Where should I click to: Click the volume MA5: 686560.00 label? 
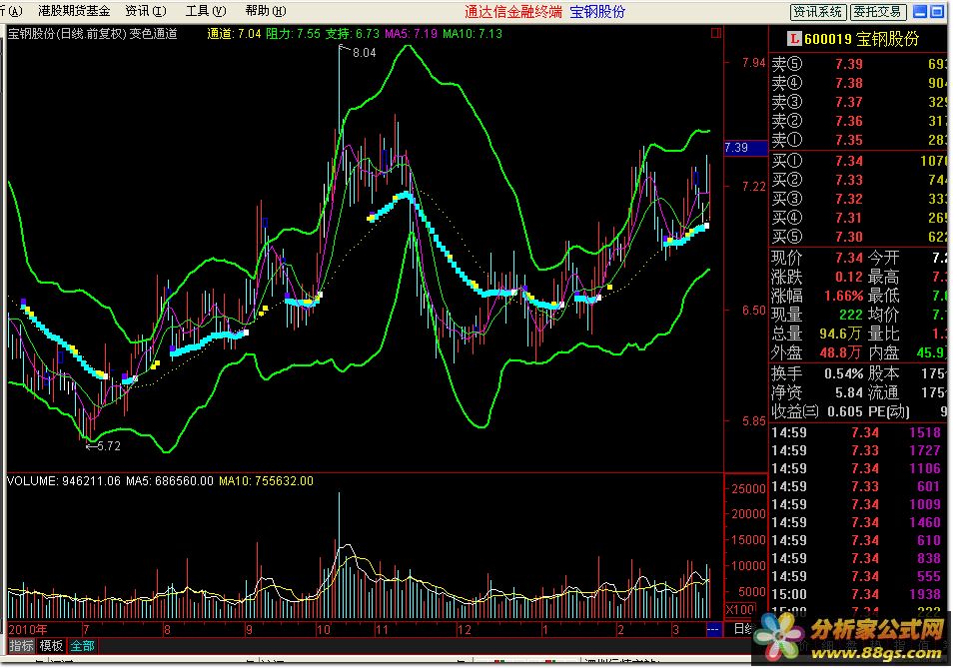tap(170, 481)
